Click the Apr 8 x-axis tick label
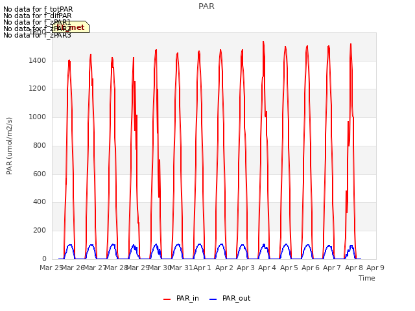The height and width of the screenshot is (311, 415). coord(354,268)
